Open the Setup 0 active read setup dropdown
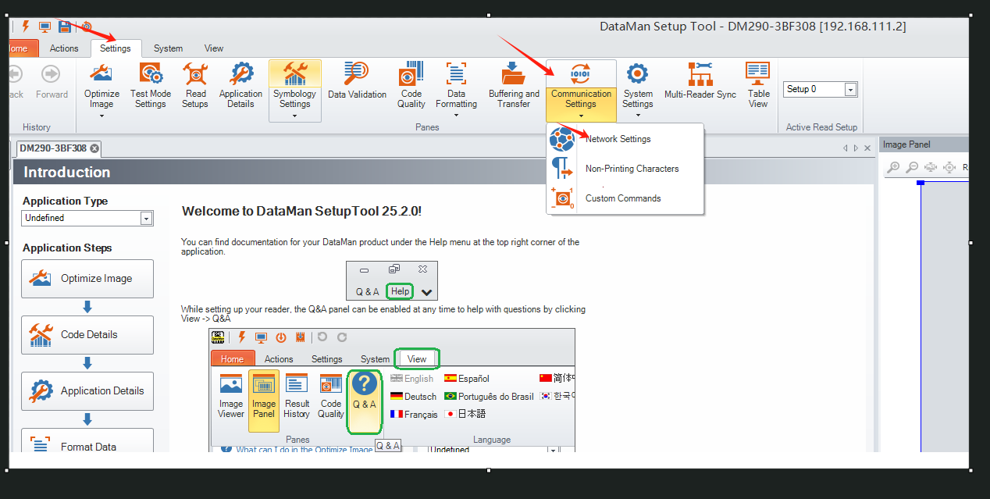 [851, 90]
